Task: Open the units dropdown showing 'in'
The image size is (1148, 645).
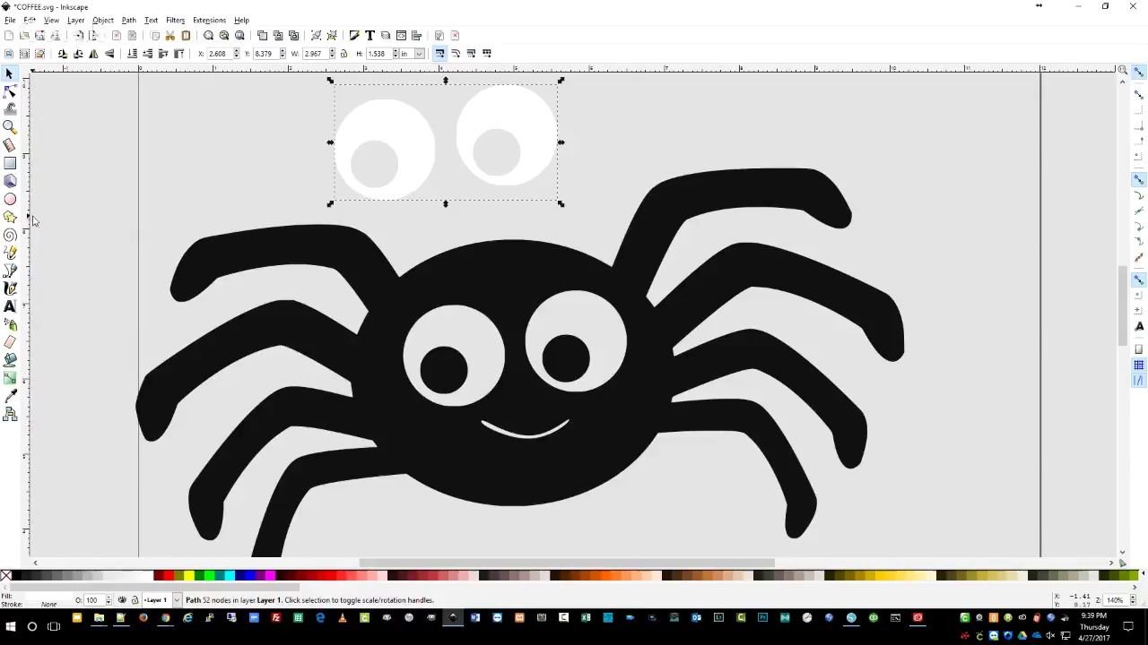Action: tap(412, 54)
